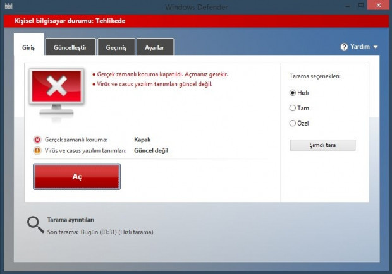Click the orange warning icon beside Virüs tanımları
Image resolution: width=392 pixels, height=274 pixels.
(x=37, y=150)
